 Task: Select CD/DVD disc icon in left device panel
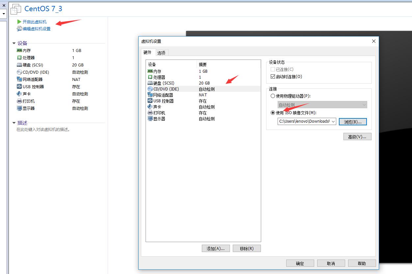point(19,72)
